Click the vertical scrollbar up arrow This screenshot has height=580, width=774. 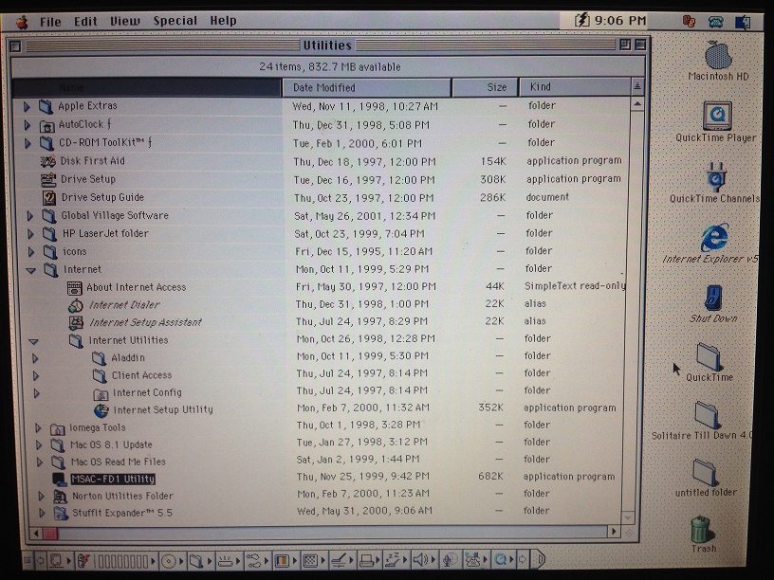(x=636, y=104)
